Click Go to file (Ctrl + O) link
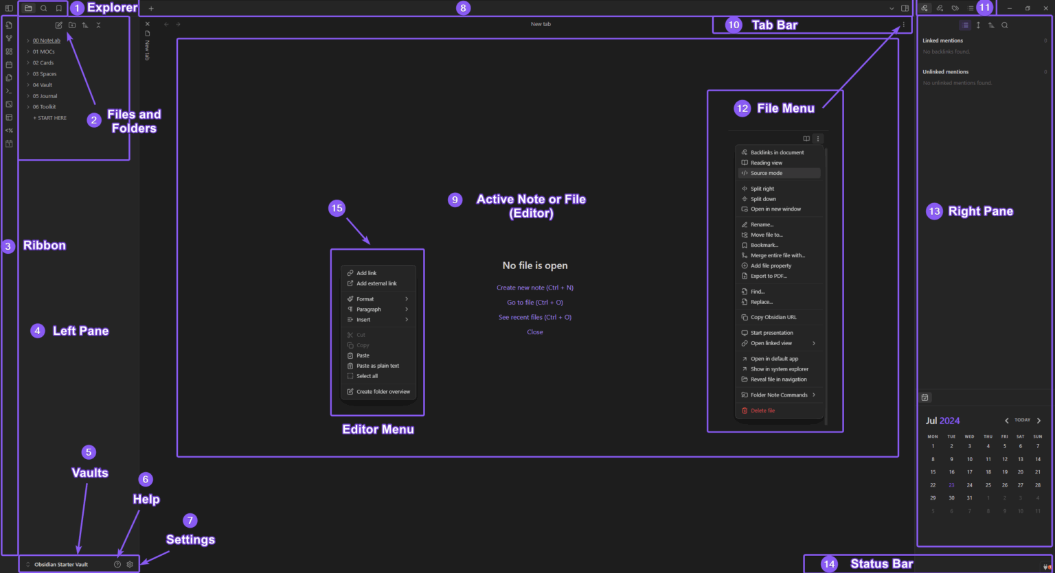Viewport: 1055px width, 573px height. [x=535, y=303]
